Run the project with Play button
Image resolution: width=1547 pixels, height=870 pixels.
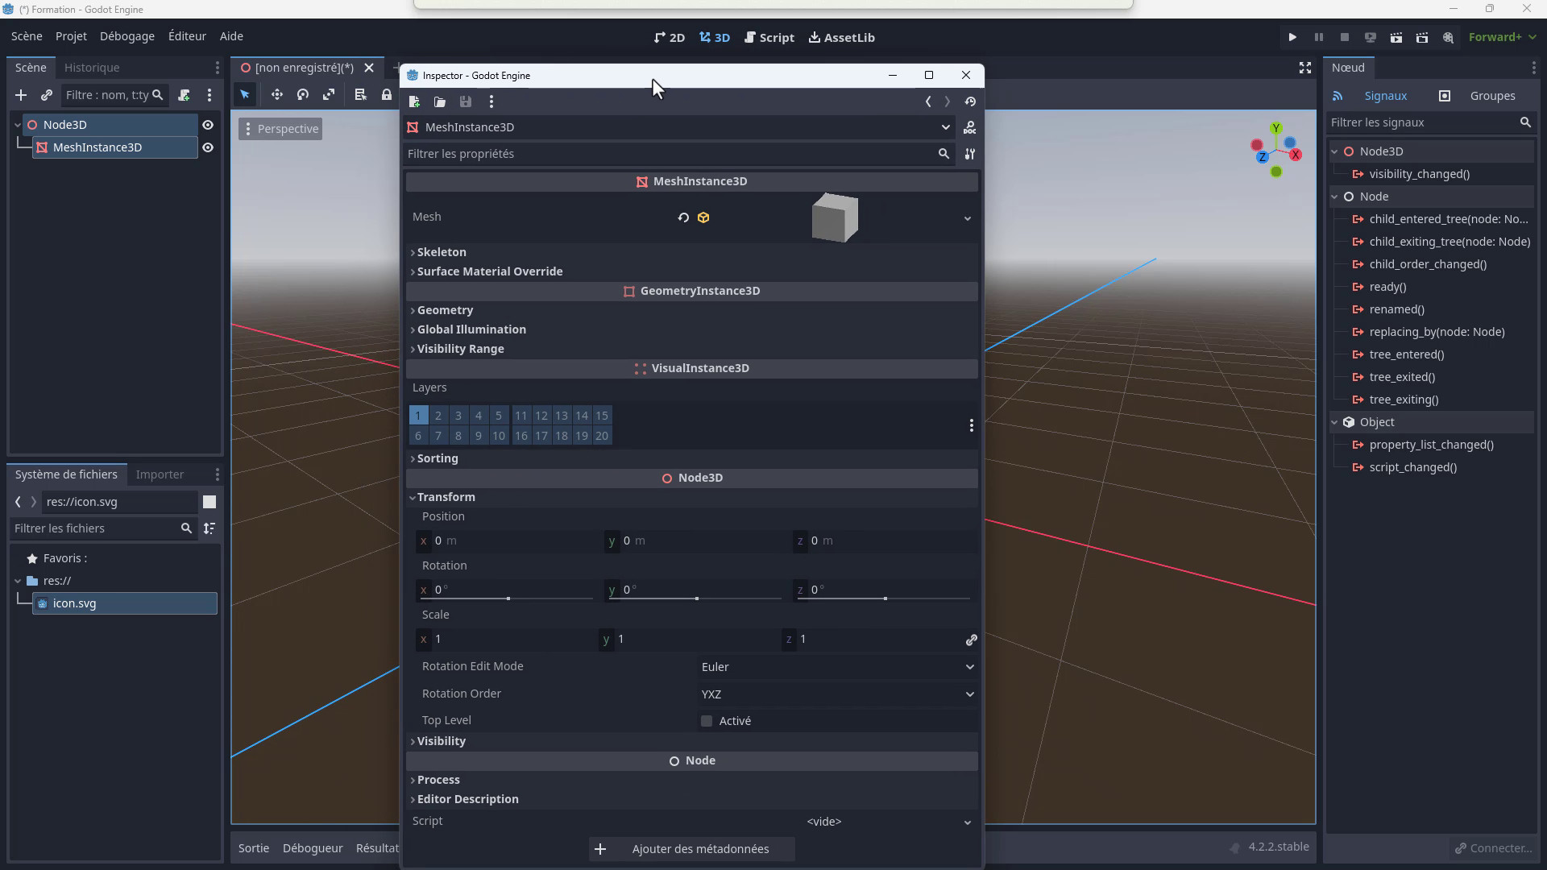pos(1292,37)
